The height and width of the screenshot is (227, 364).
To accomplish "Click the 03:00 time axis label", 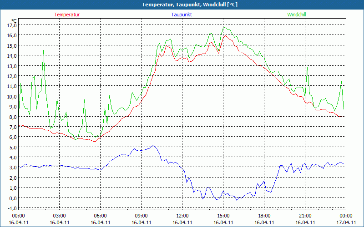I will (60, 216).
